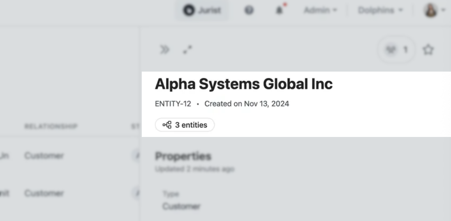
Task: Open the Admin dropdown menu
Action: click(x=320, y=11)
